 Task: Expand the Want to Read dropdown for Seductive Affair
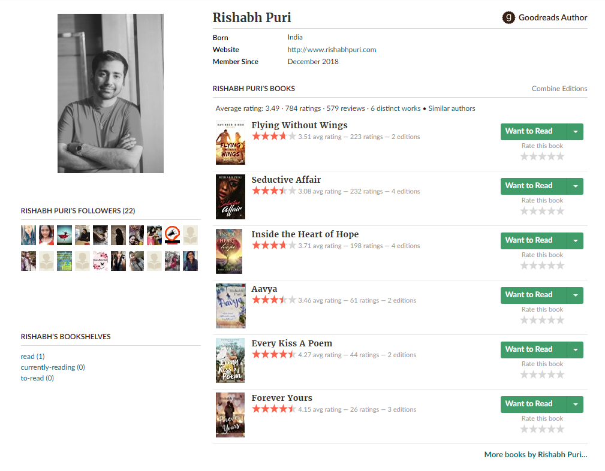(575, 186)
